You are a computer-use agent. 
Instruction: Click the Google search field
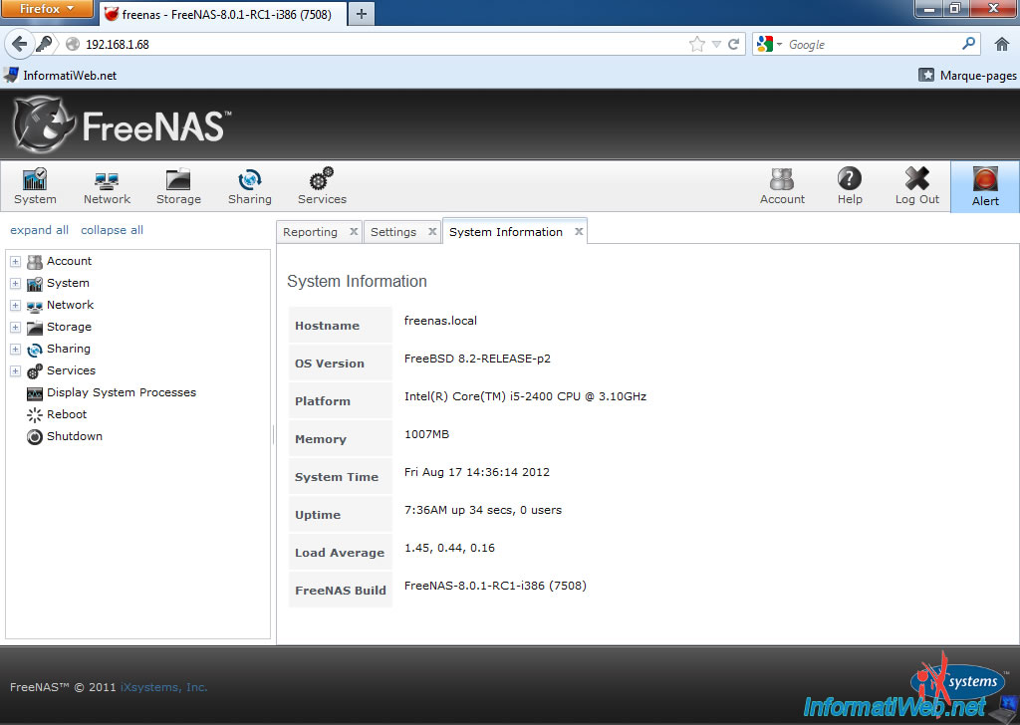[872, 44]
